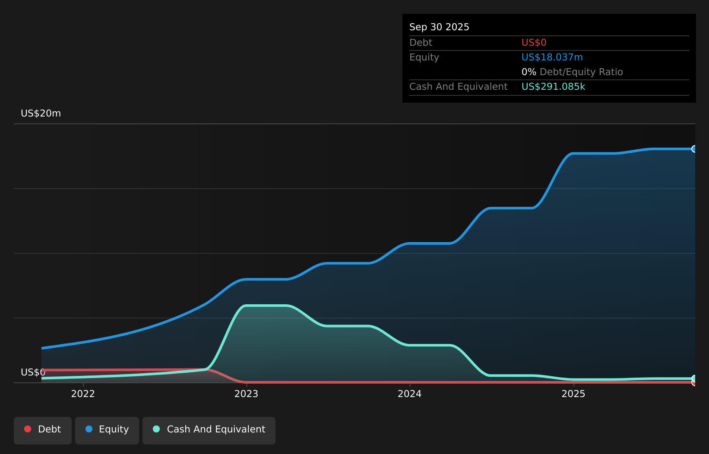This screenshot has height=454, width=709.
Task: Select the Cash And Equivalent end-point marker
Action: [694, 378]
